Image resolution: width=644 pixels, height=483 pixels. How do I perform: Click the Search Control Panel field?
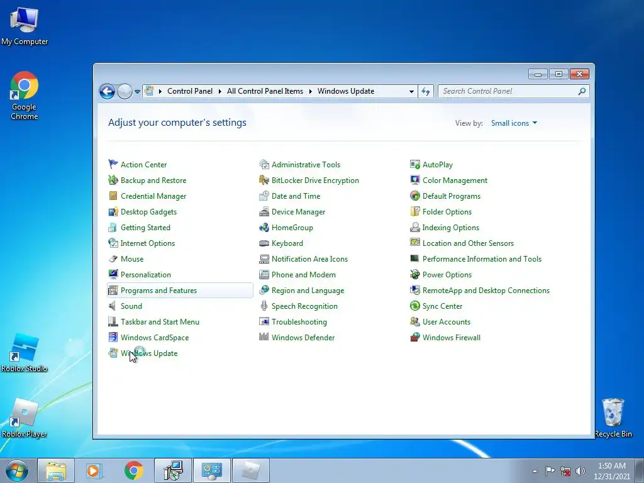tap(513, 91)
